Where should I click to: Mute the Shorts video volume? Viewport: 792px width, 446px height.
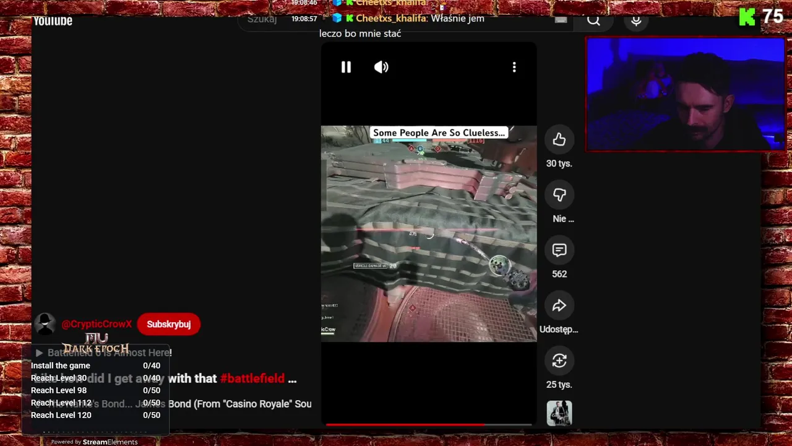coord(381,67)
